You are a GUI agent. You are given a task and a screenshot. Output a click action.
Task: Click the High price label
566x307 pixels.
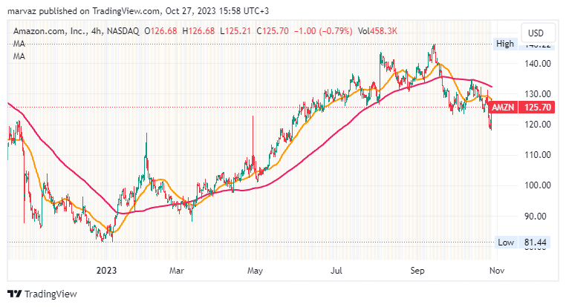[505, 44]
